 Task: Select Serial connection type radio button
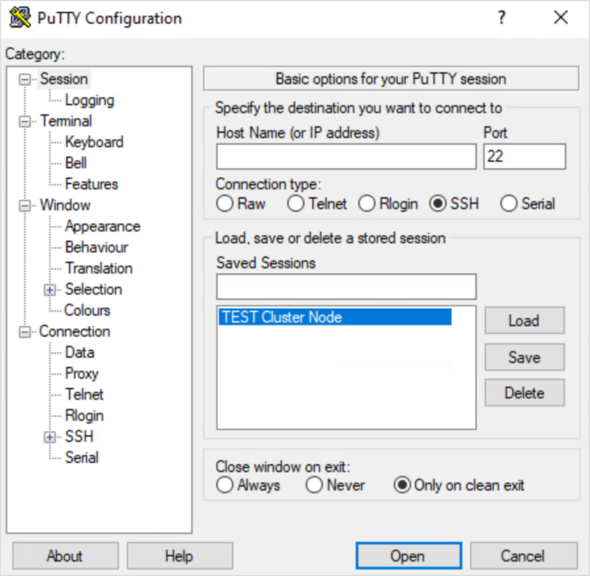pos(509,204)
